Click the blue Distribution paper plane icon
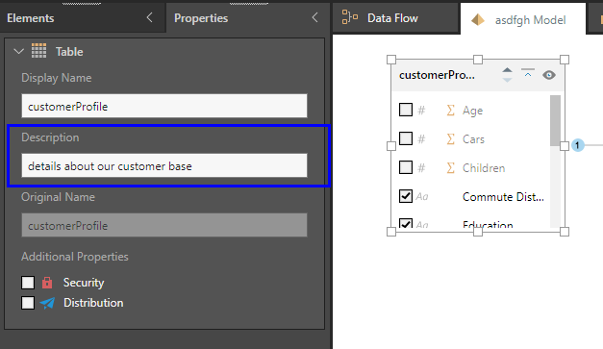 coord(47,303)
